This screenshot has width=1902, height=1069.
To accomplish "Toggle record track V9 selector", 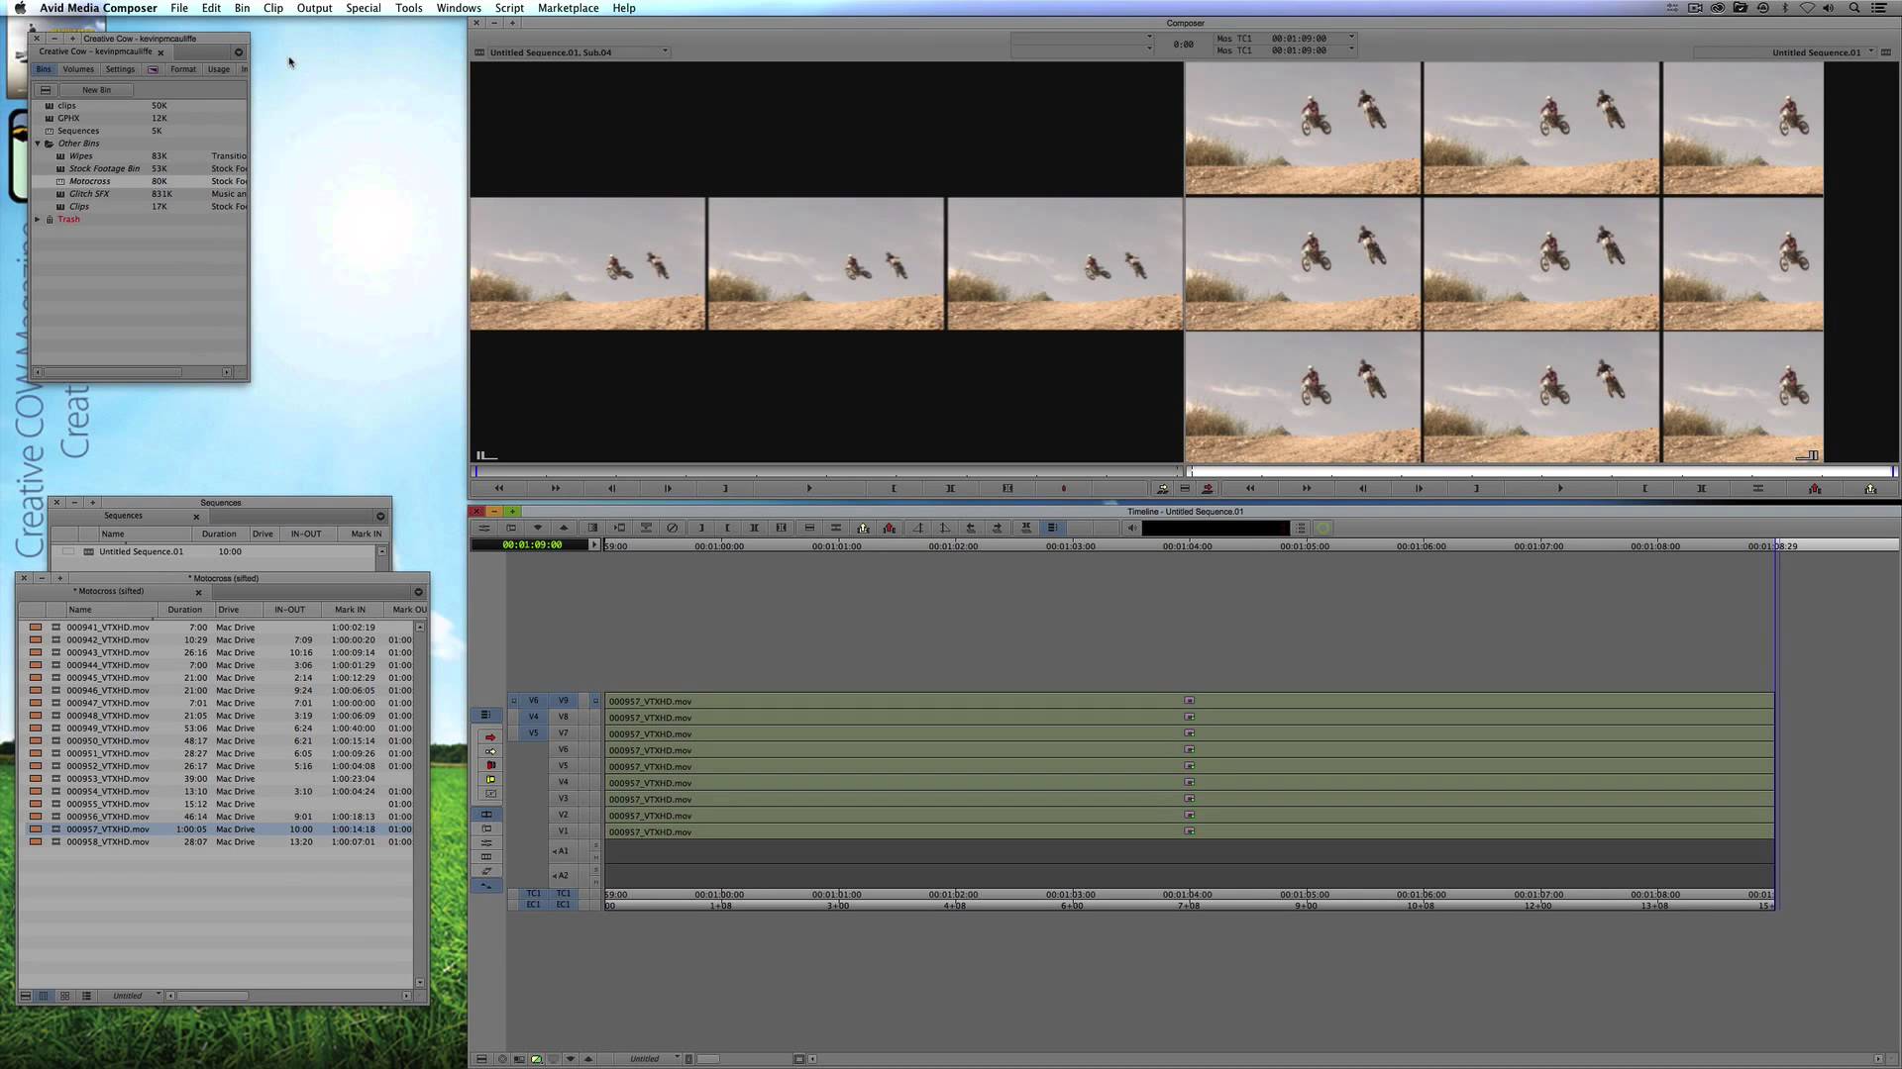I will [x=564, y=701].
